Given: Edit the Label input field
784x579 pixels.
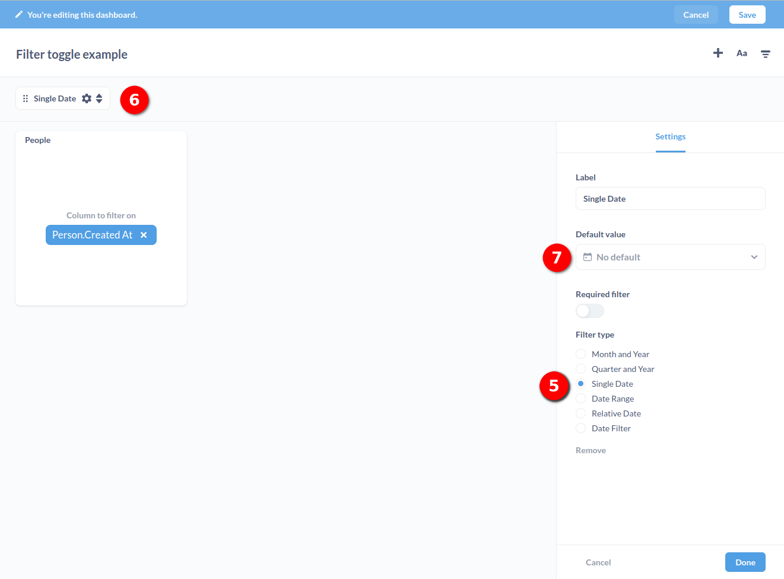Looking at the screenshot, I should click(671, 199).
